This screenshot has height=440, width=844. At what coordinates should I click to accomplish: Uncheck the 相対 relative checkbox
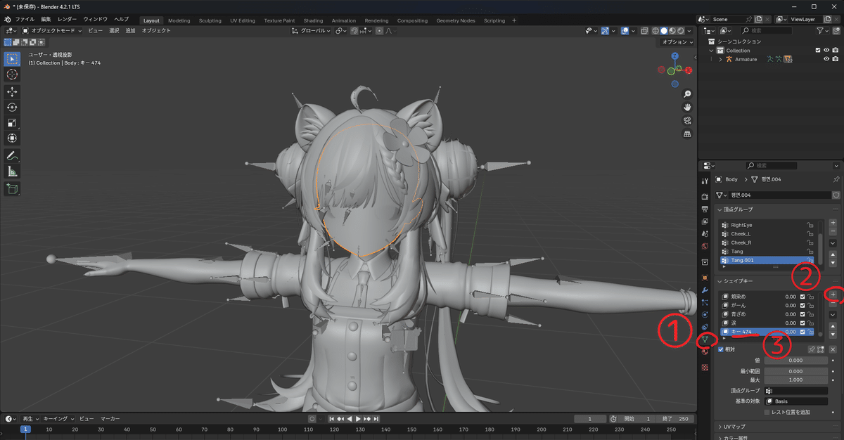coord(721,349)
